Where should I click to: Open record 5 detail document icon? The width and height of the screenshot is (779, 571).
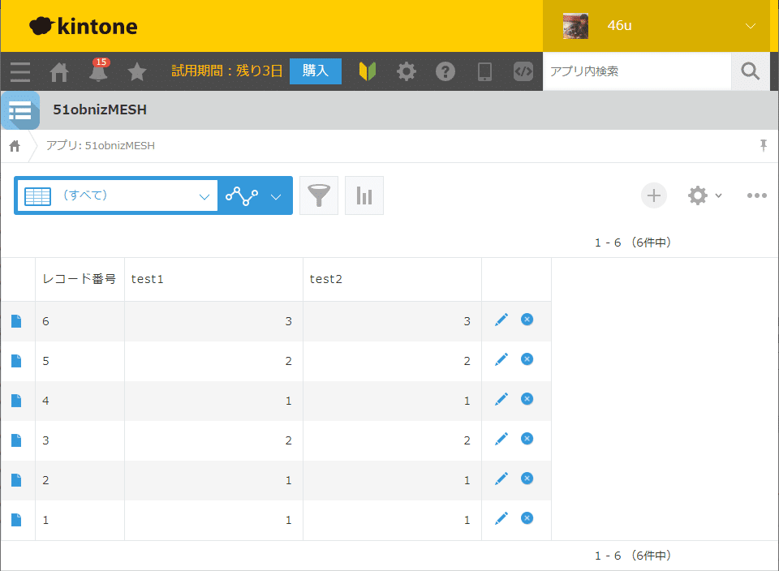point(16,361)
